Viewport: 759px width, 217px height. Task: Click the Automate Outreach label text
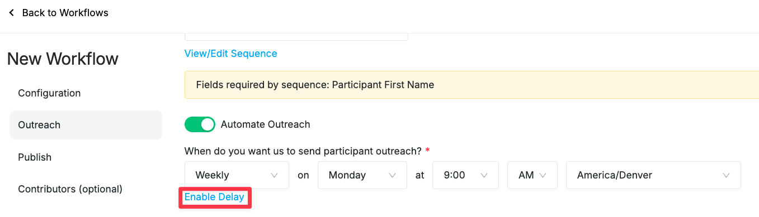(x=265, y=124)
